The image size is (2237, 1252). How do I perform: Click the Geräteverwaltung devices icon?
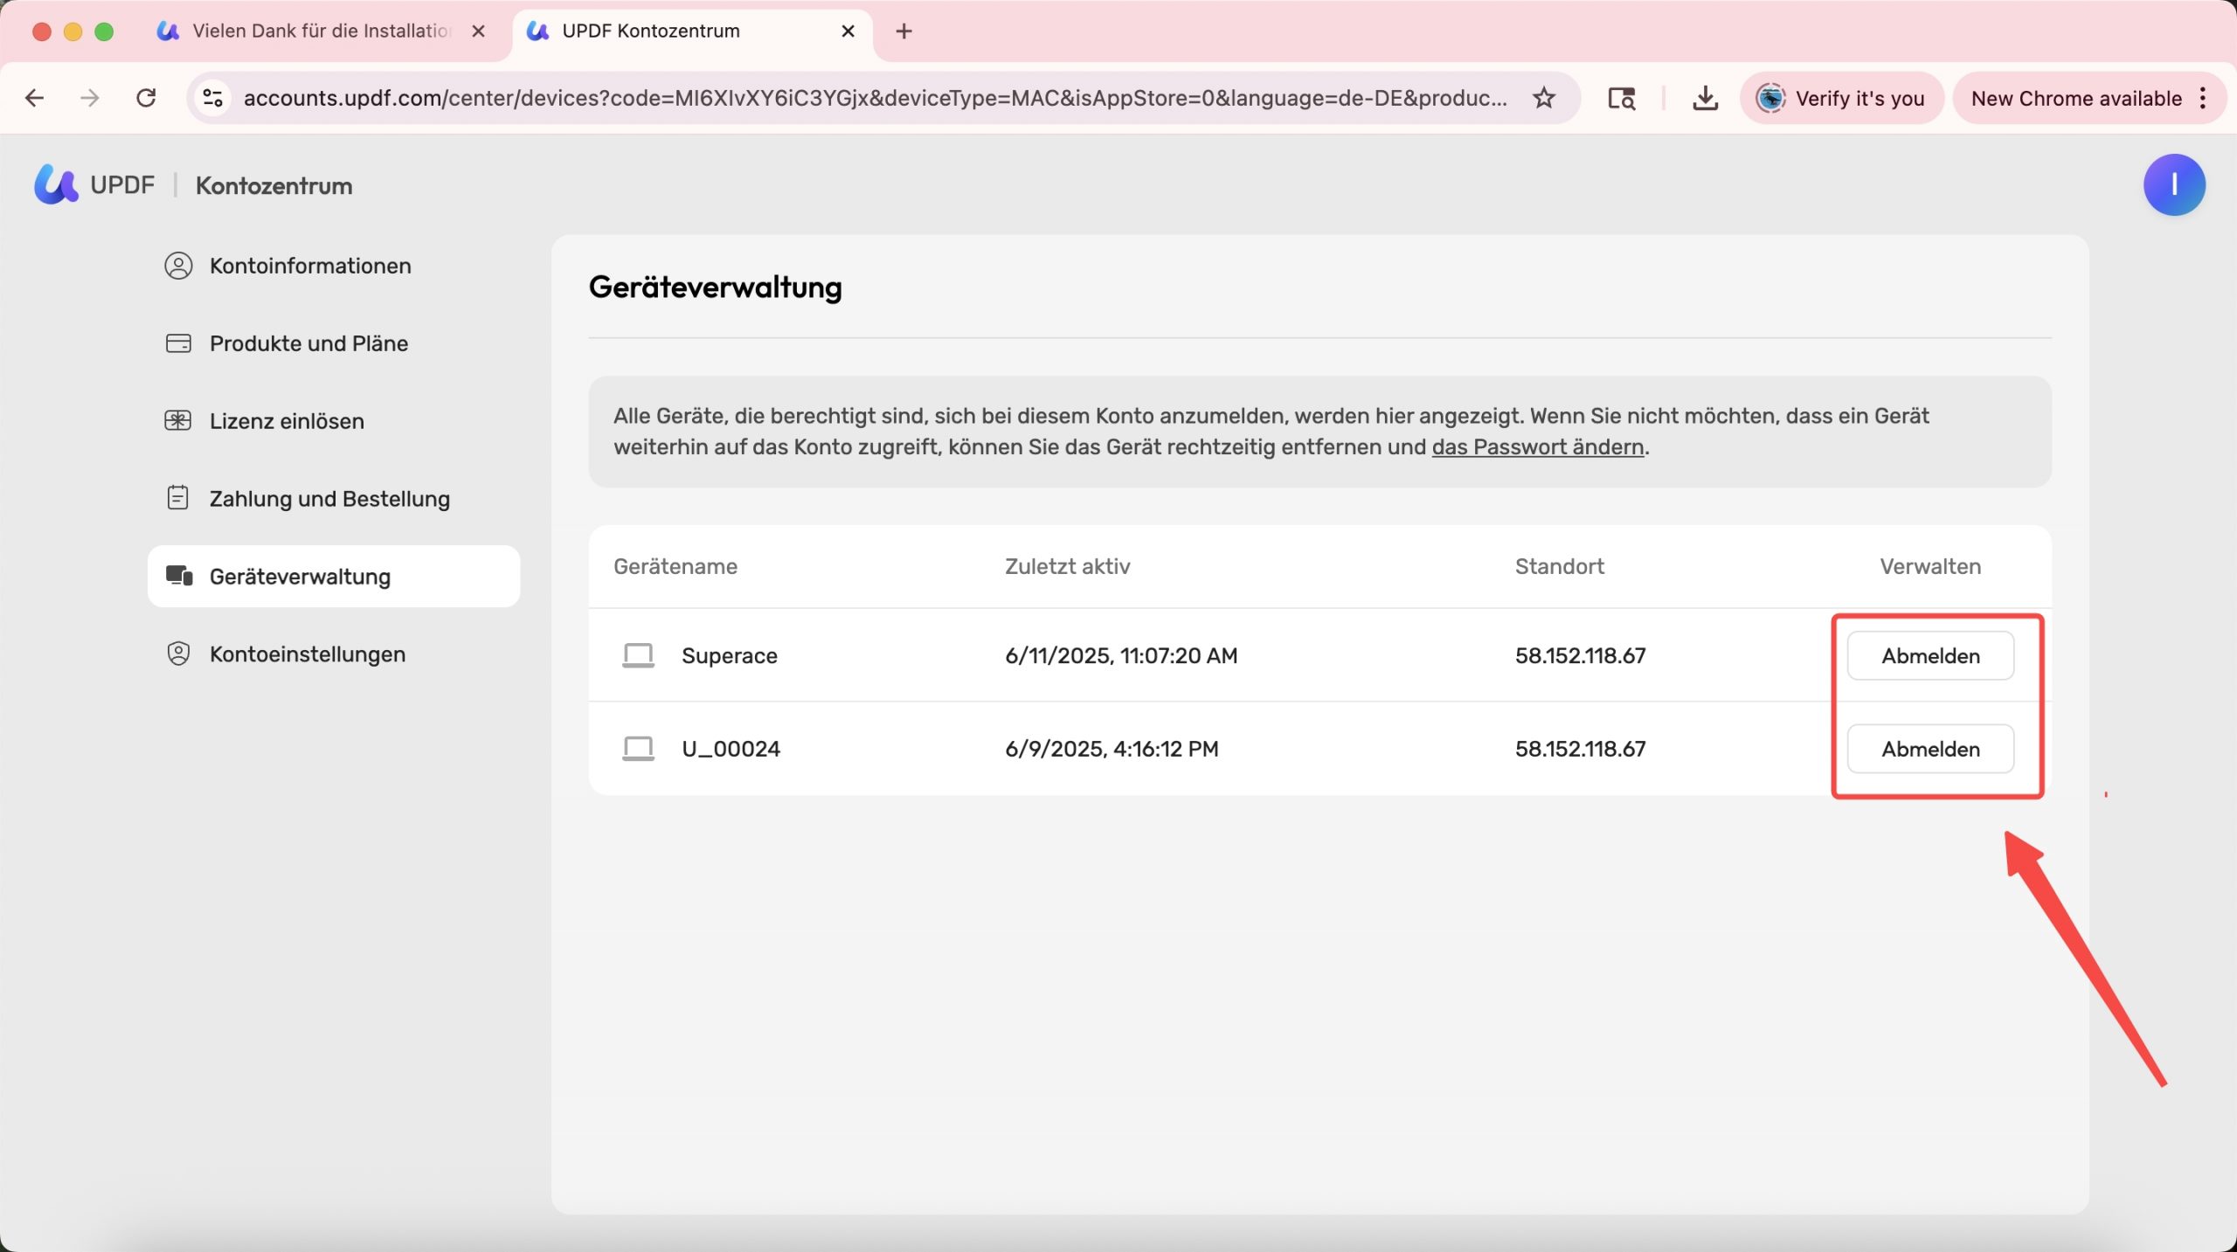point(179,576)
